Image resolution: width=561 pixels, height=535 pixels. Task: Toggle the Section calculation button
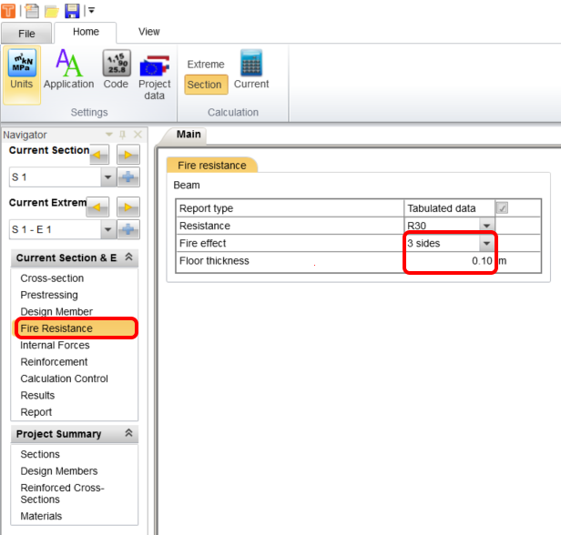(205, 85)
